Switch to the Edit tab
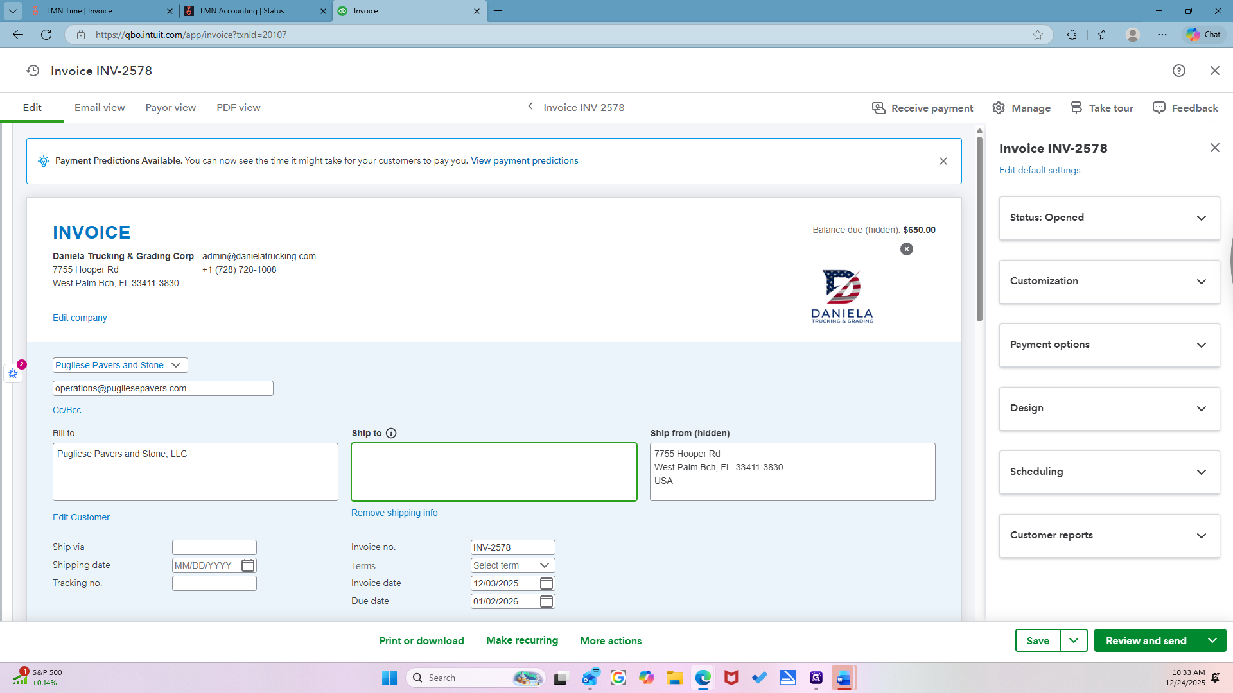The image size is (1233, 693). (x=32, y=108)
